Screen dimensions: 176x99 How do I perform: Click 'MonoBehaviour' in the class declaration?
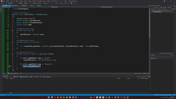(x=42, y=15)
